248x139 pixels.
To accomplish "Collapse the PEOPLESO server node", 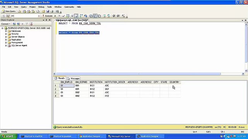I will (x=2, y=28).
